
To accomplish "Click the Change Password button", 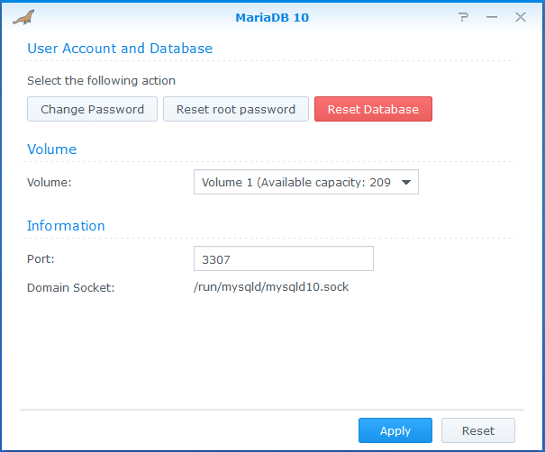I will pos(92,109).
